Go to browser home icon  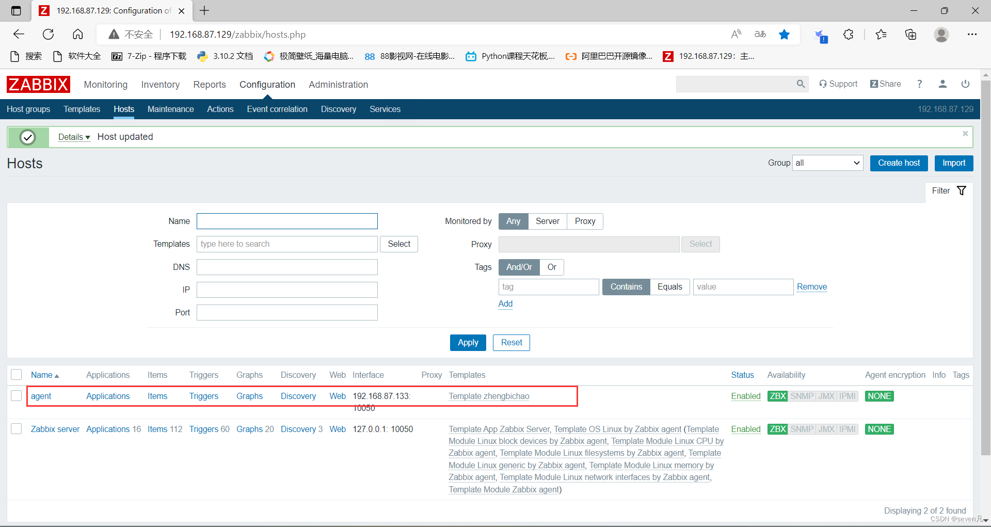78,34
